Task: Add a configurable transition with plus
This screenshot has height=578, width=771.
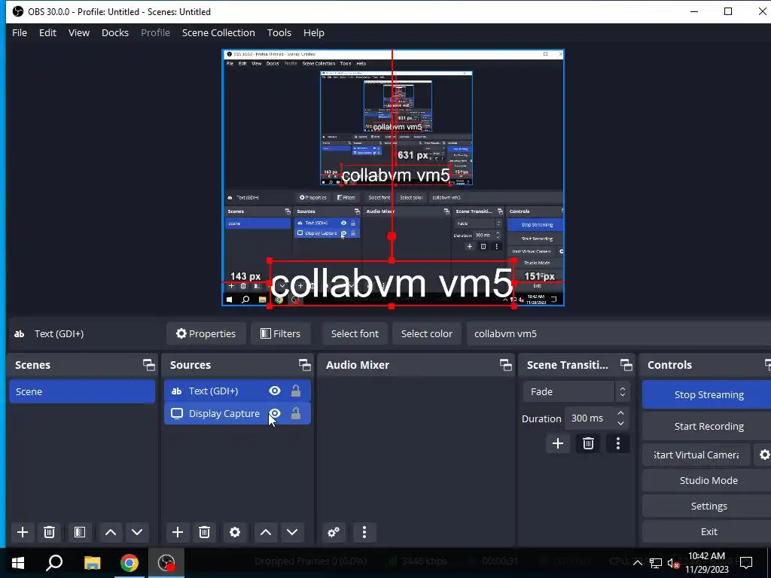Action: pos(558,444)
